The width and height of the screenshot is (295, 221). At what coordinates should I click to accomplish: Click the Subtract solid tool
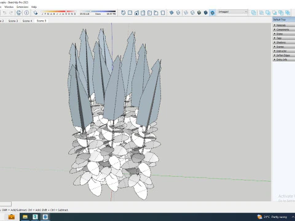[275, 13]
